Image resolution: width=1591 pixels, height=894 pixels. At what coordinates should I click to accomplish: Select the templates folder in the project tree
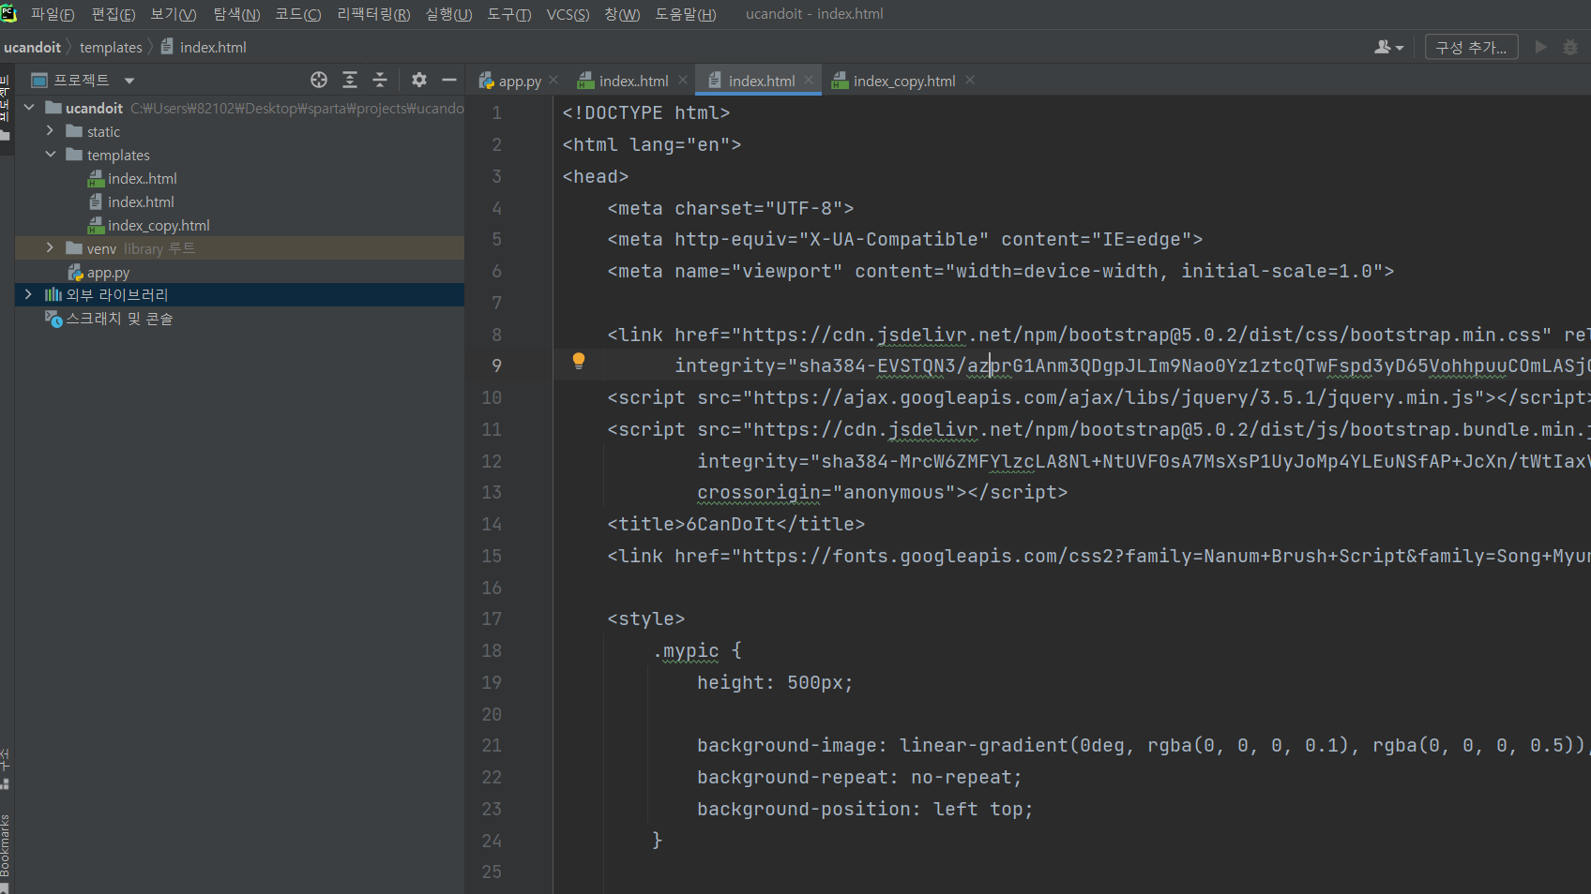pos(118,155)
